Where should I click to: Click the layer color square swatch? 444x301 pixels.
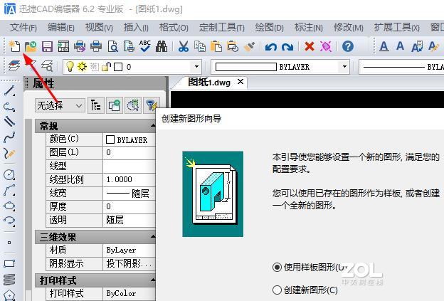[118, 67]
